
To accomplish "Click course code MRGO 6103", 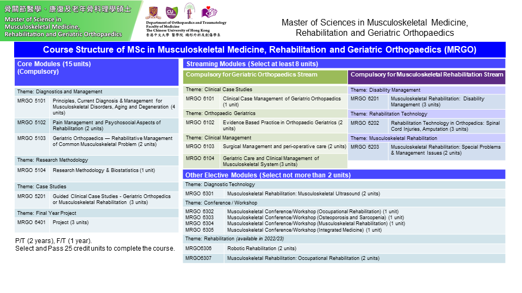I will point(200,146).
